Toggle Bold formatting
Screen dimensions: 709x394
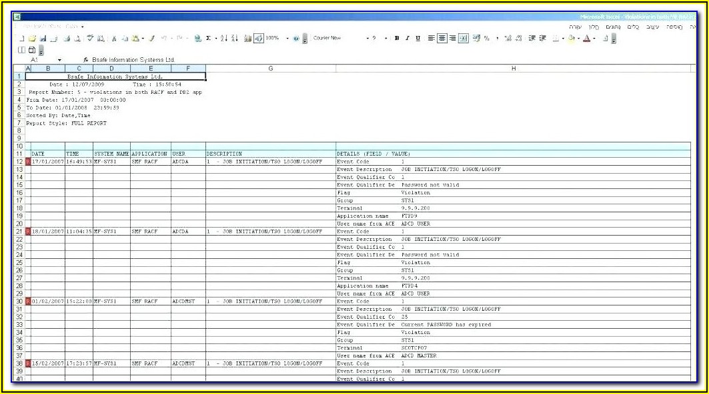397,39
